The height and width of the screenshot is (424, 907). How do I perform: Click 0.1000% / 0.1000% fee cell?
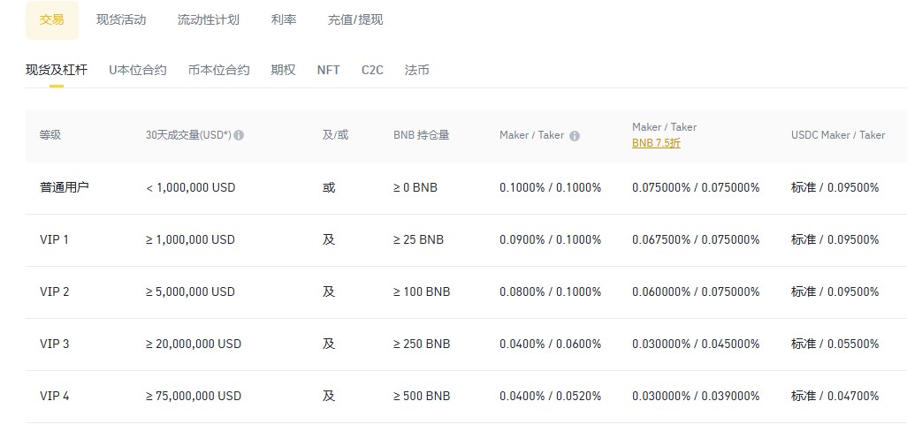pyautogui.click(x=551, y=188)
